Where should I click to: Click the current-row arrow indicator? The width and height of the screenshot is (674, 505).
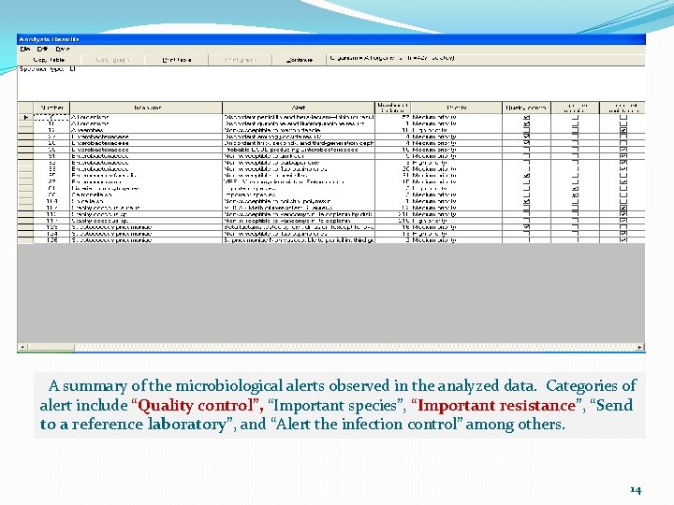pyautogui.click(x=25, y=117)
